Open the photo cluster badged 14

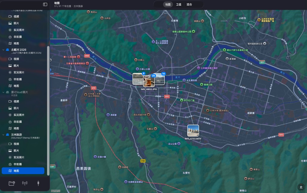point(159,79)
